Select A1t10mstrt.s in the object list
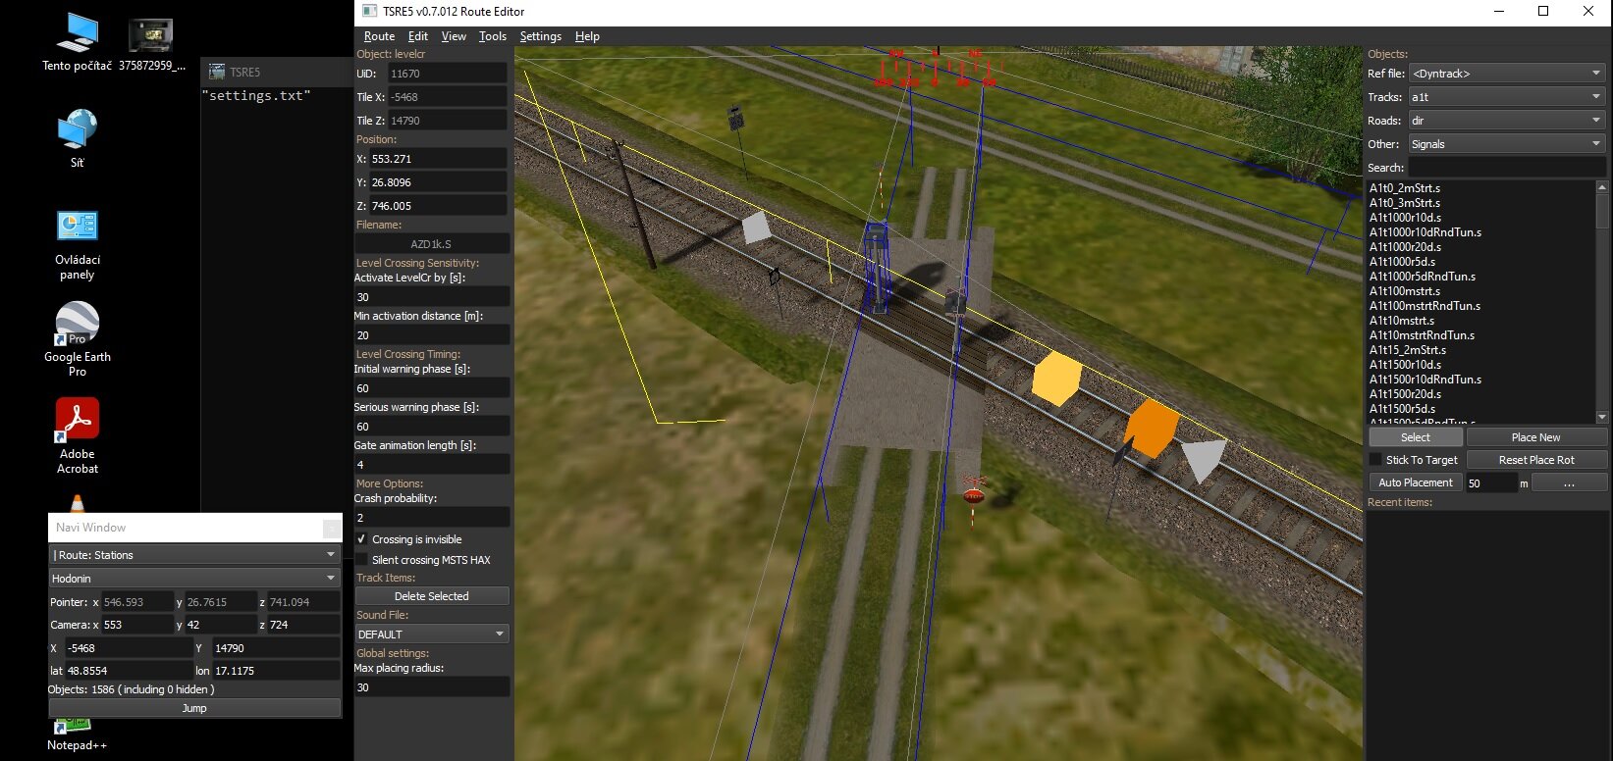This screenshot has width=1613, height=761. pyautogui.click(x=1402, y=321)
